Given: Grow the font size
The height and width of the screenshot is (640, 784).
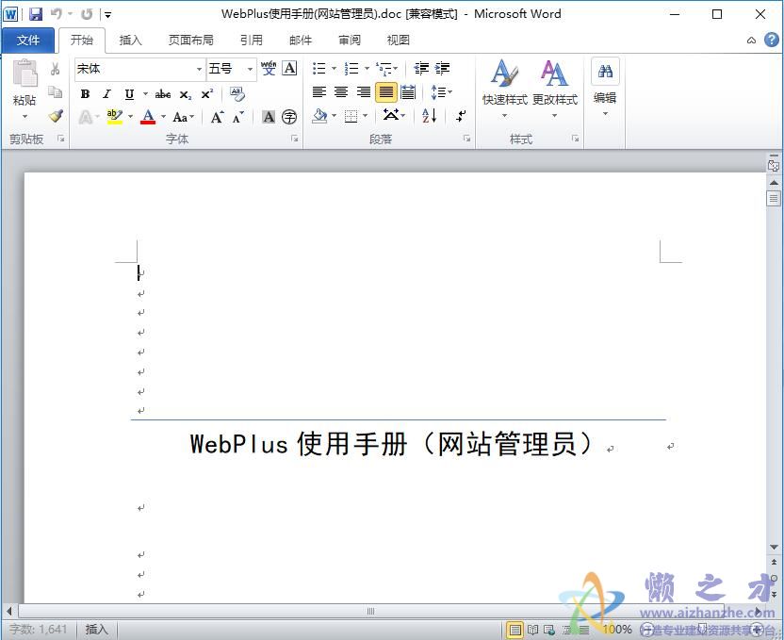Looking at the screenshot, I should click(x=216, y=115).
